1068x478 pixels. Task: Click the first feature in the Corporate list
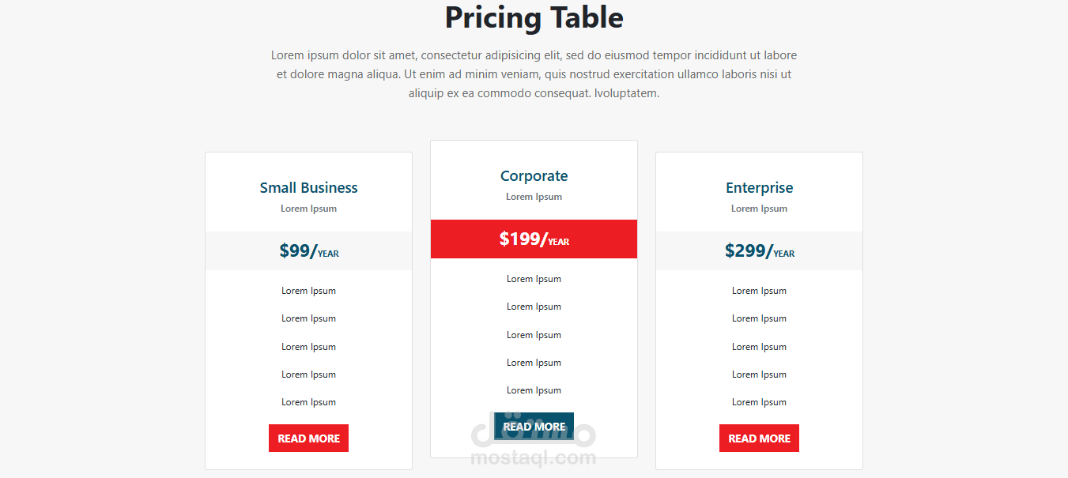click(x=534, y=279)
